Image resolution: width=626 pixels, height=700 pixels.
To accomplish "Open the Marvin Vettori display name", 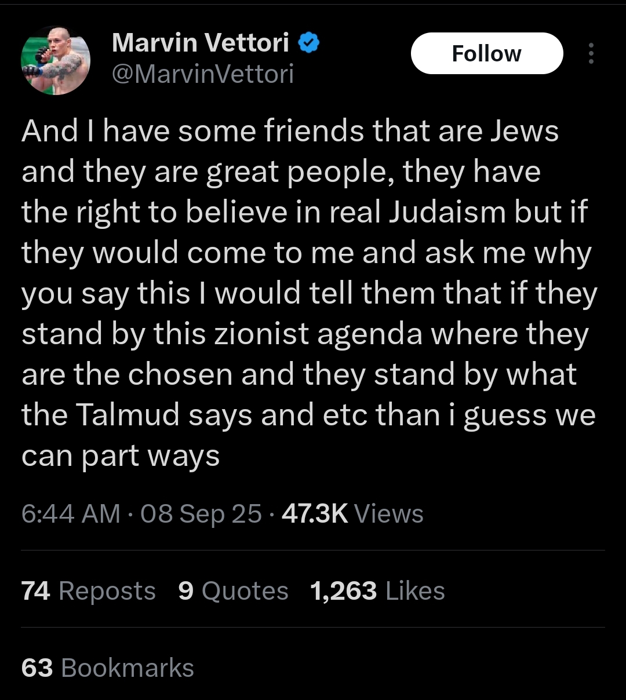I will click(200, 43).
